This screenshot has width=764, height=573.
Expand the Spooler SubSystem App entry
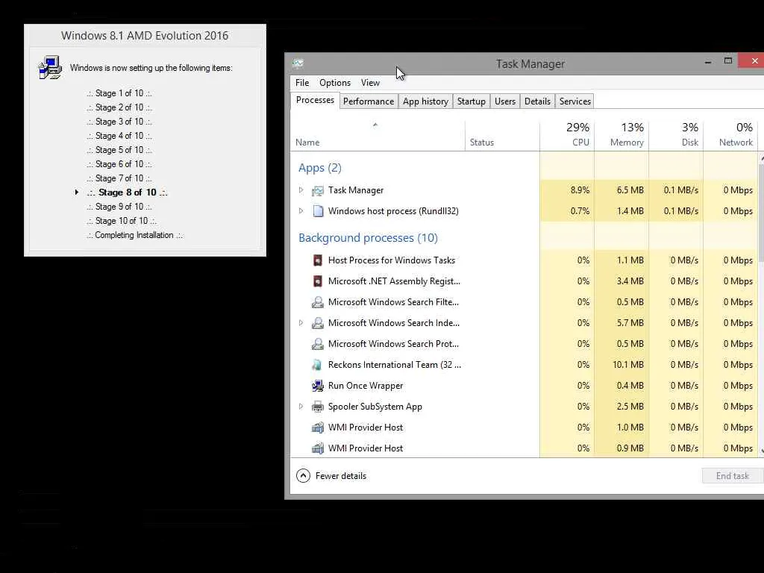pyautogui.click(x=301, y=407)
